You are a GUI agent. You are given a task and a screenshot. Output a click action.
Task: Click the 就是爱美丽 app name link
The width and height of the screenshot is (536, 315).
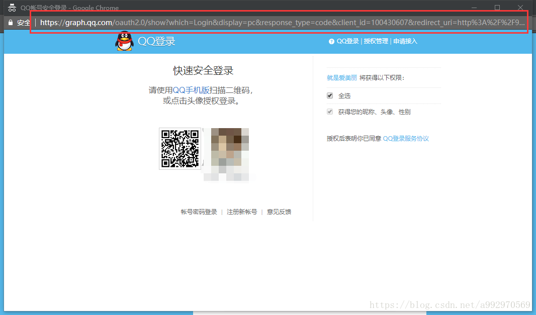click(x=342, y=78)
